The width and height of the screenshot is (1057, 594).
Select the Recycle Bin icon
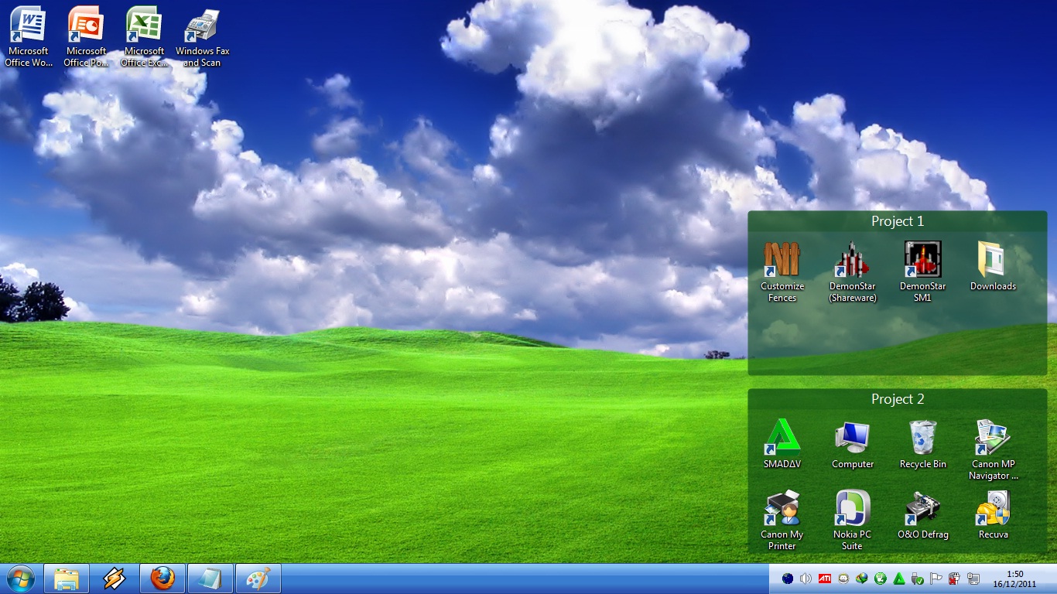[x=922, y=444]
